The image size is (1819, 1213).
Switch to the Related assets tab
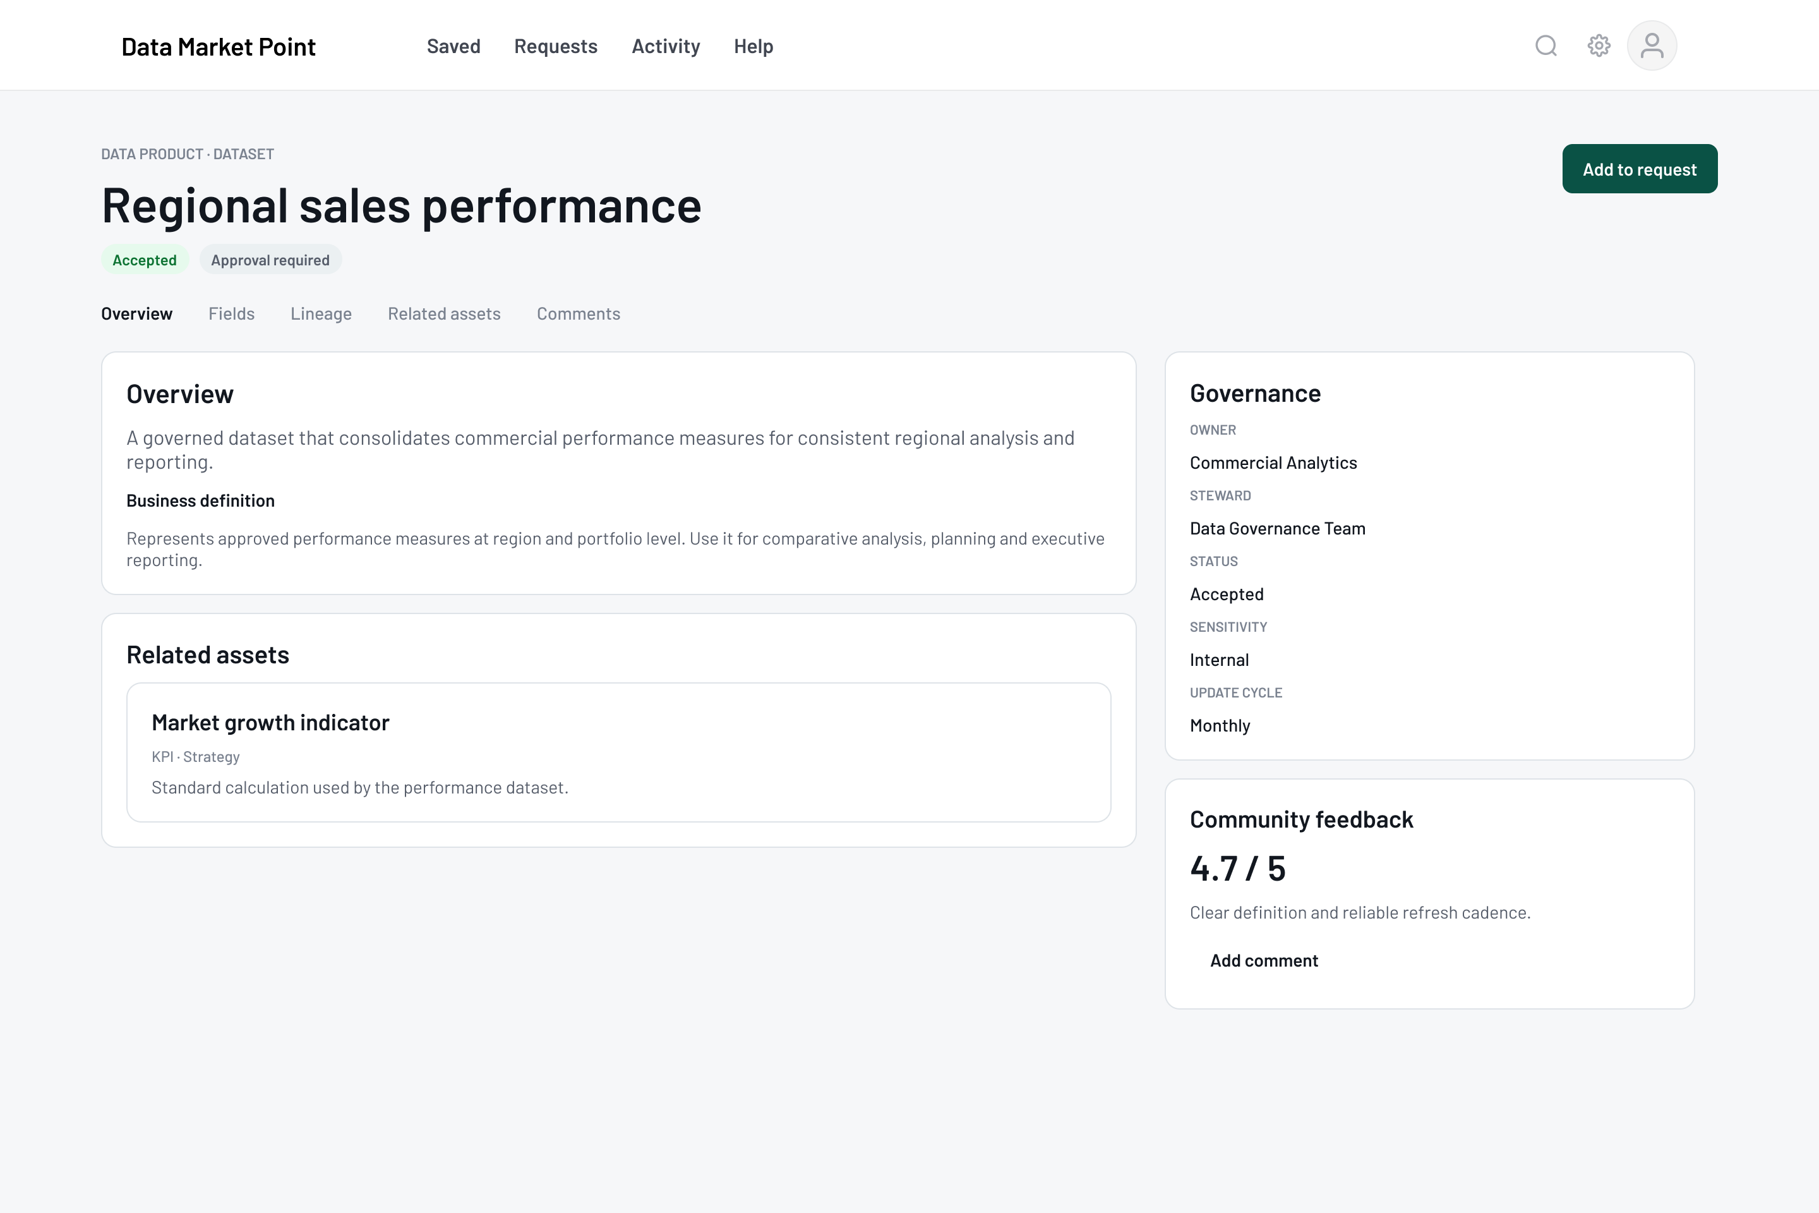444,313
